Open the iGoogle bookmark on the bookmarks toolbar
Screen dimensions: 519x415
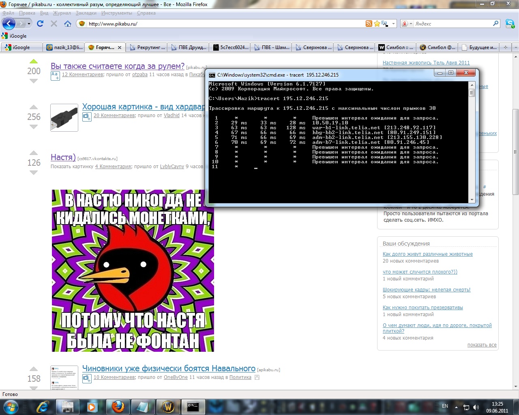click(x=14, y=36)
